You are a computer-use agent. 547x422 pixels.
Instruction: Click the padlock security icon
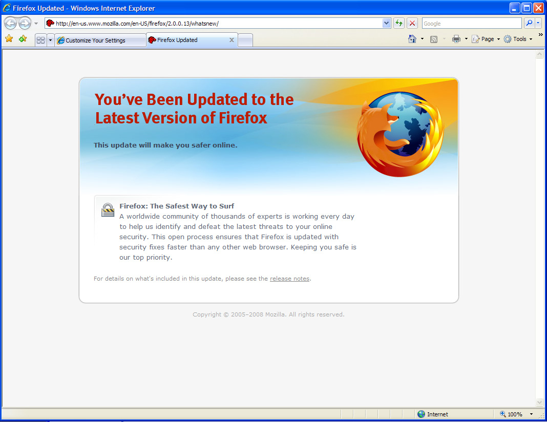click(x=108, y=210)
